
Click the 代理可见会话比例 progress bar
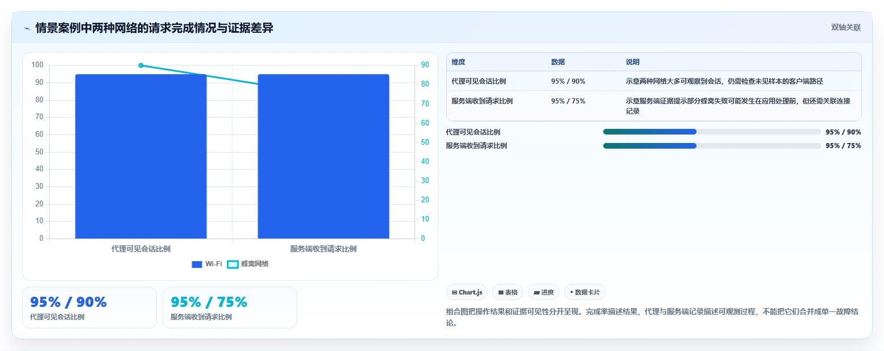pos(712,132)
